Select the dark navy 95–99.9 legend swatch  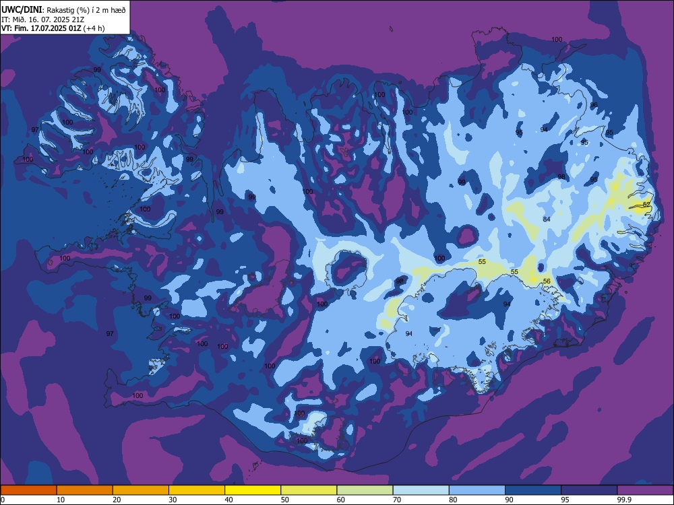point(589,490)
